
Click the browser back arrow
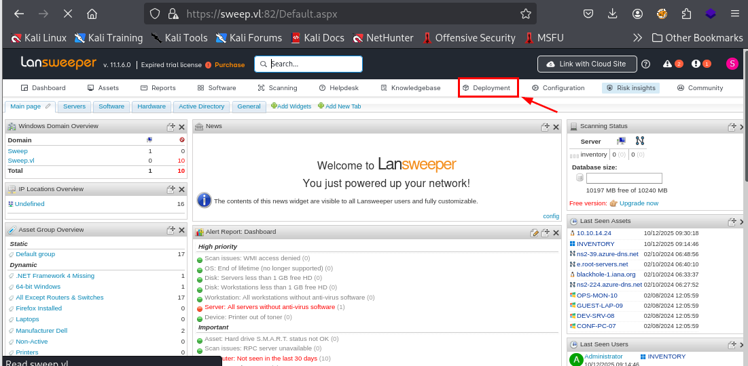point(18,14)
